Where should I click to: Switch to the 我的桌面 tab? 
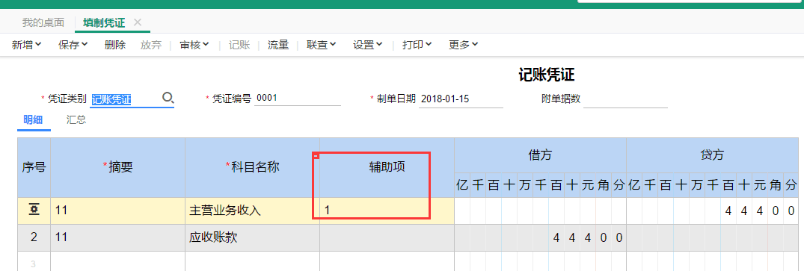(x=43, y=22)
